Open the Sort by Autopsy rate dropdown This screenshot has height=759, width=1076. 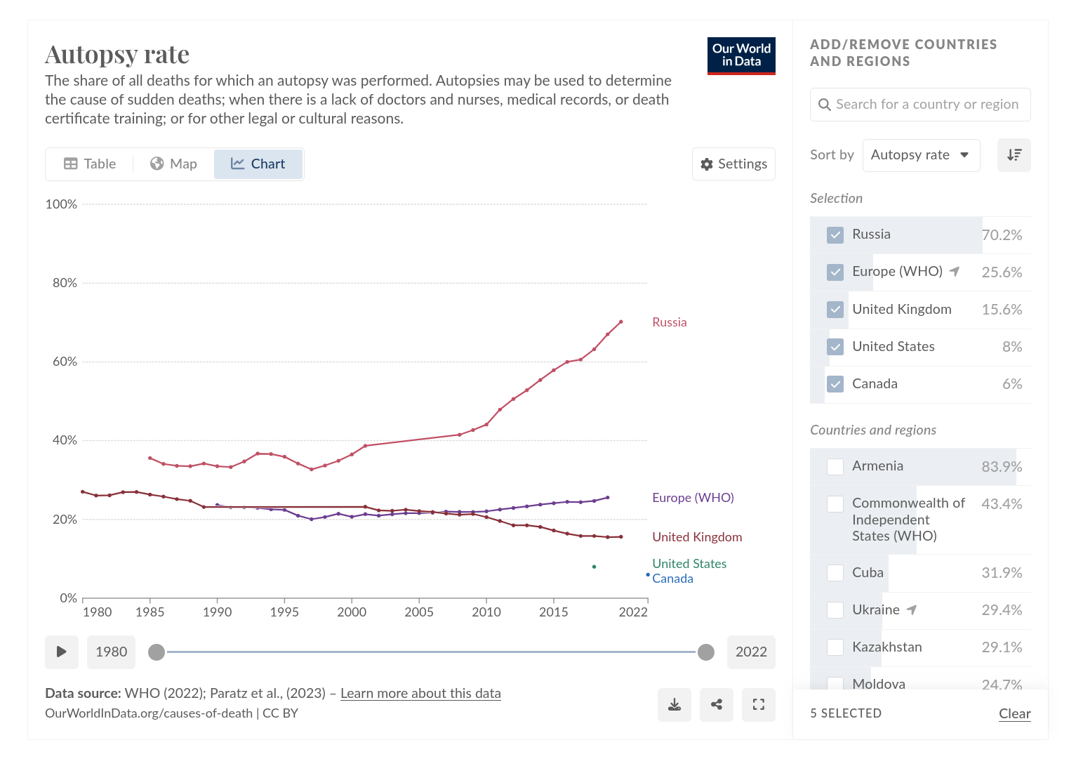click(x=920, y=155)
